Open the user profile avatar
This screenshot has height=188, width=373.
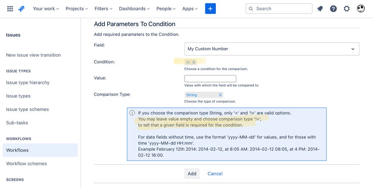pos(361,9)
